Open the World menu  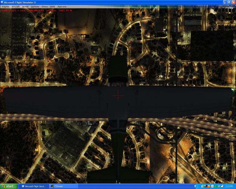(25, 7)
